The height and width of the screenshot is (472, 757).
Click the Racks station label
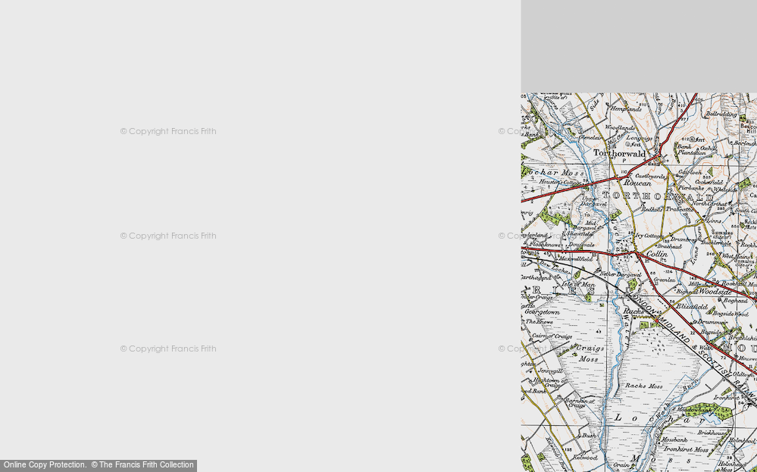coord(633,311)
